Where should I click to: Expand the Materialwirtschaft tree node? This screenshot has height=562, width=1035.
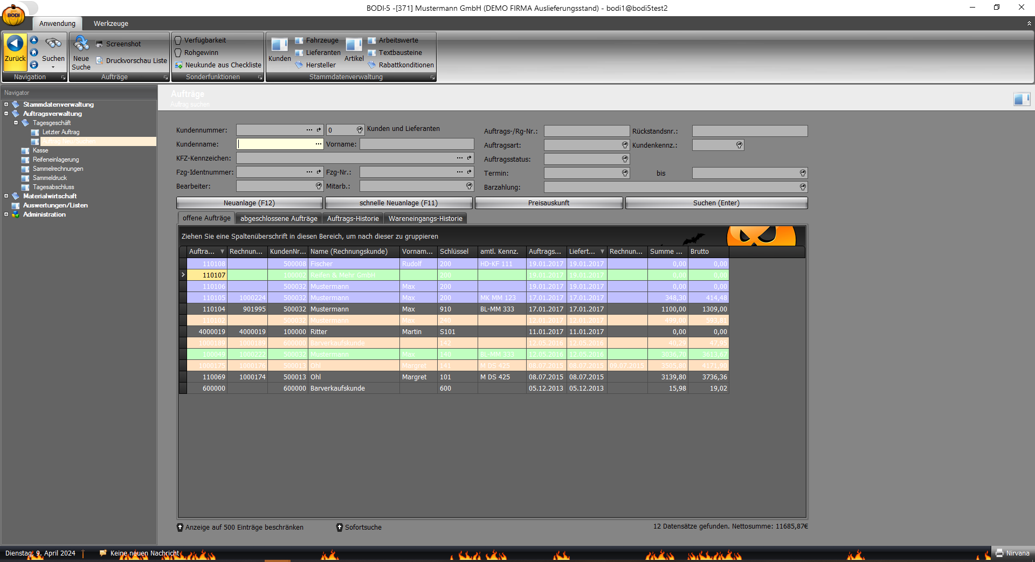point(6,196)
